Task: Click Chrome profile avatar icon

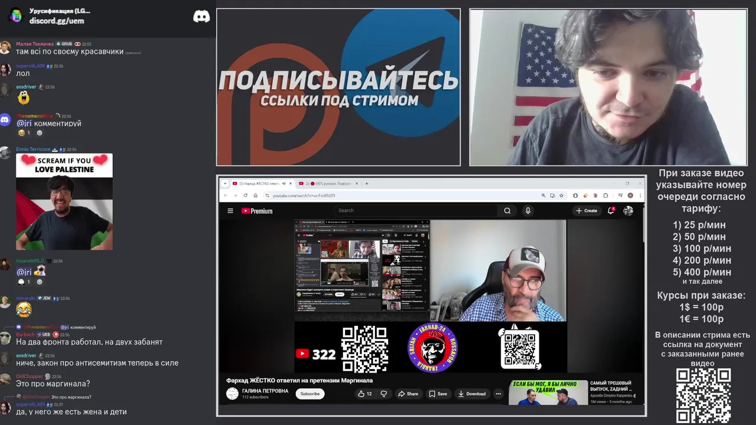Action: click(630, 195)
